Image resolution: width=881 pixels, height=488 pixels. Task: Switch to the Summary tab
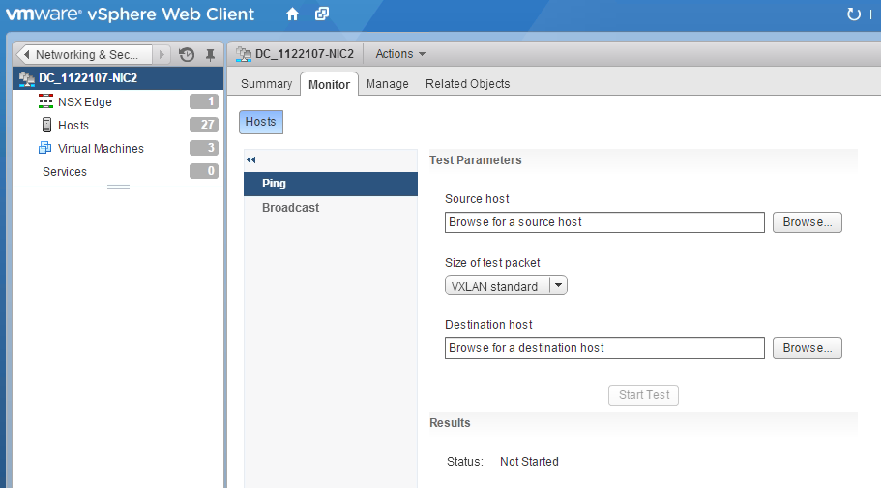pyautogui.click(x=266, y=84)
